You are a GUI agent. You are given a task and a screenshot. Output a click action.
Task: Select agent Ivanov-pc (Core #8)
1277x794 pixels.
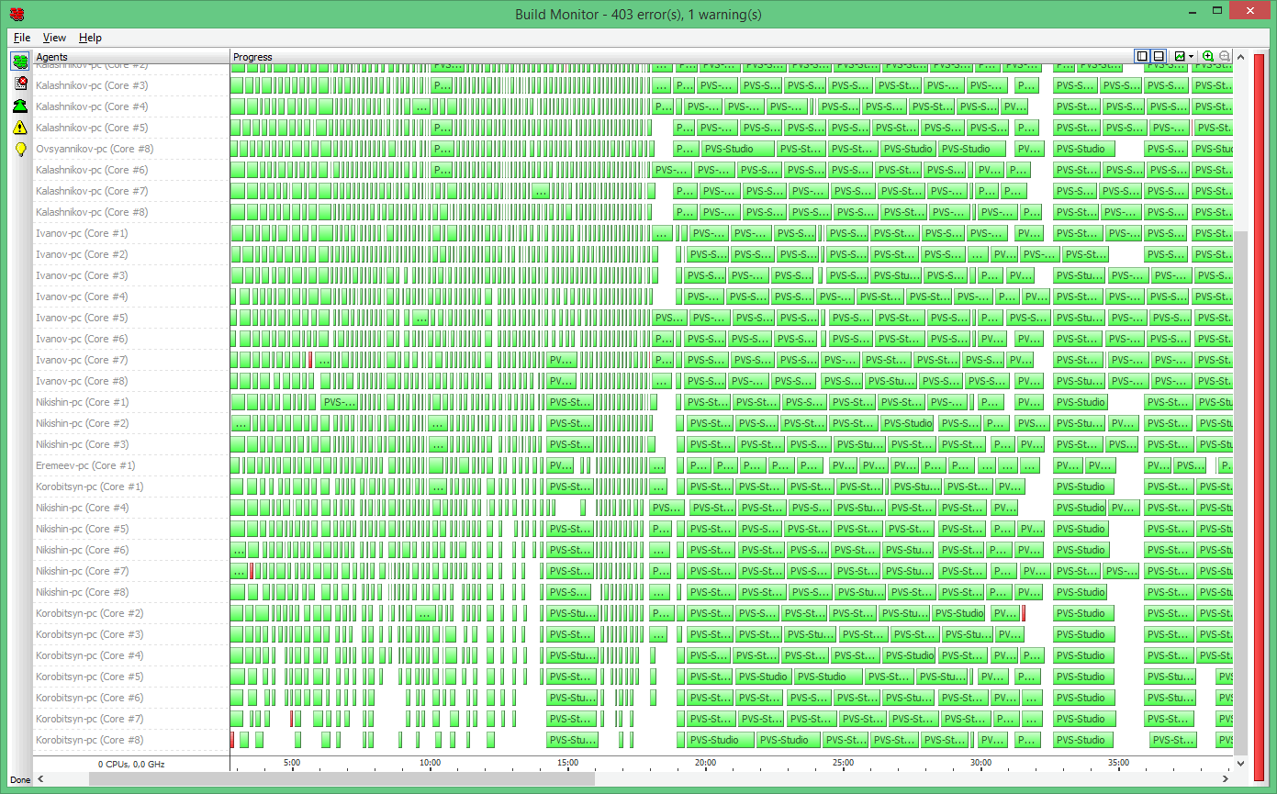(x=82, y=381)
